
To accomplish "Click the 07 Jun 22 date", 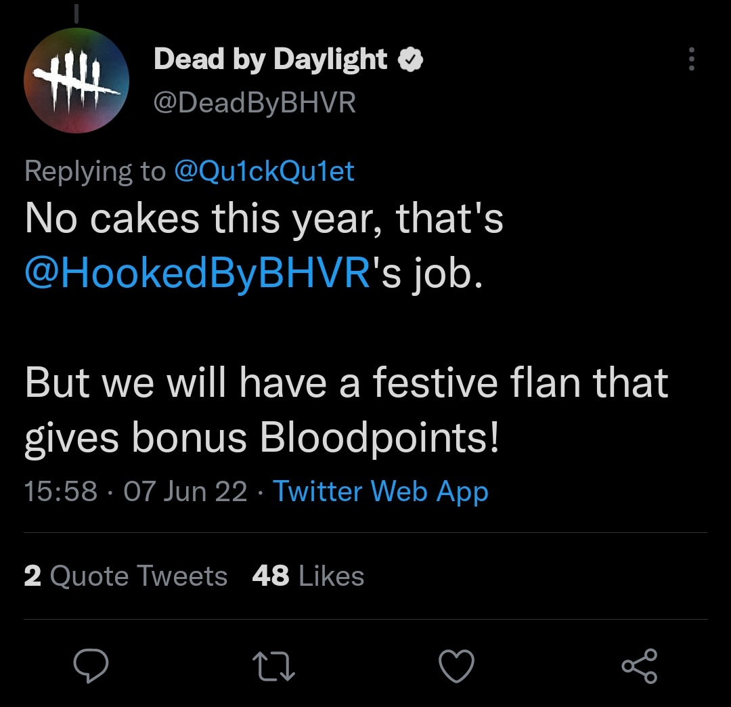I will (x=185, y=491).
